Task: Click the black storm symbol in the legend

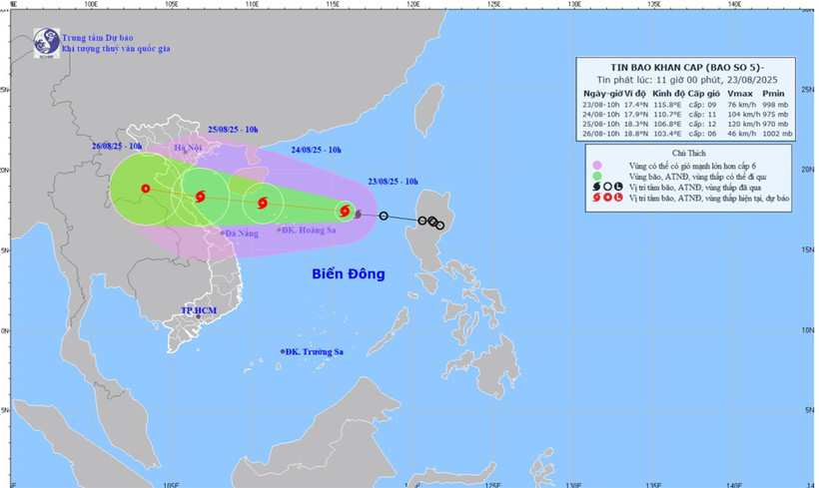Action: (597, 187)
